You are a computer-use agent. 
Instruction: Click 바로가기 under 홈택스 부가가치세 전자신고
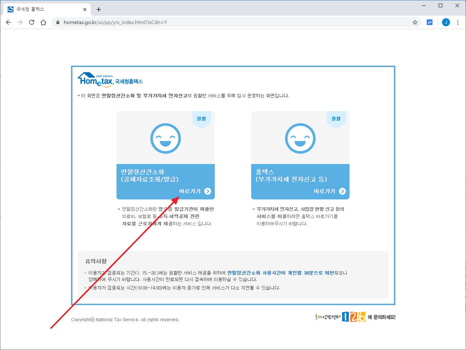coord(324,191)
